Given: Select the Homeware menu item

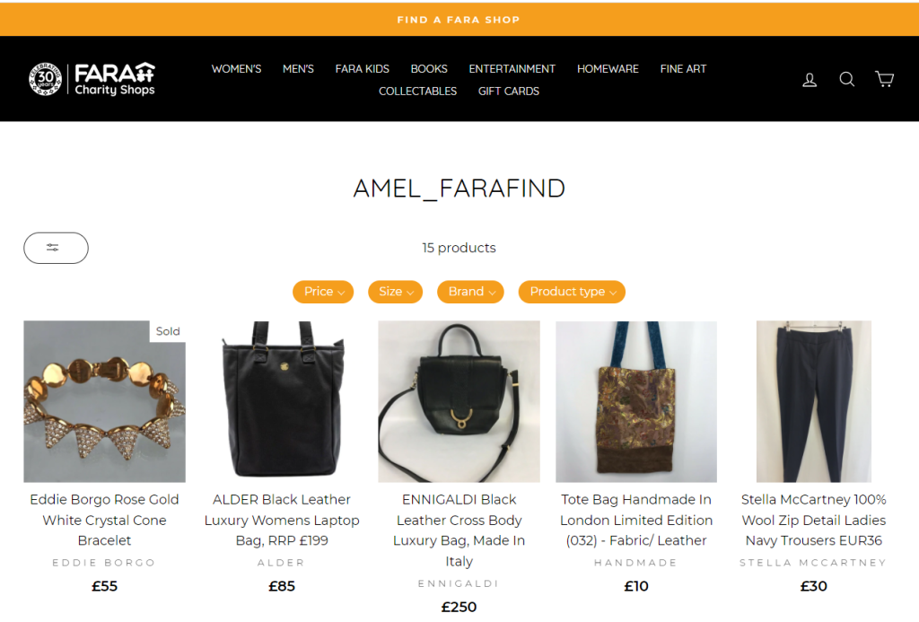Looking at the screenshot, I should [x=608, y=68].
